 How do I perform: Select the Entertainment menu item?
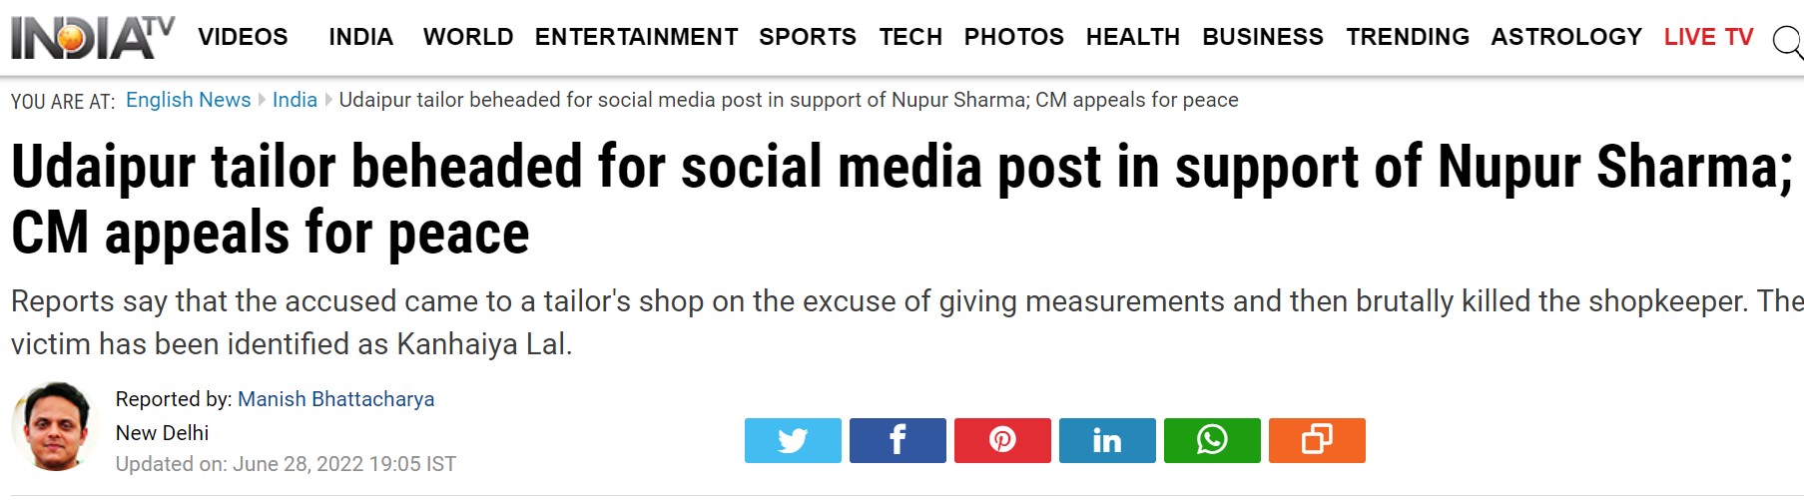click(x=636, y=37)
